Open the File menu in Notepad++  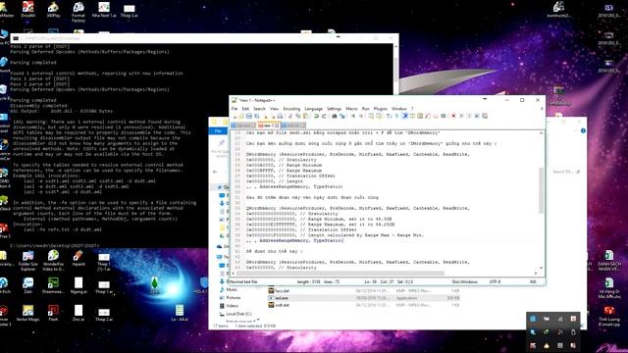point(235,109)
